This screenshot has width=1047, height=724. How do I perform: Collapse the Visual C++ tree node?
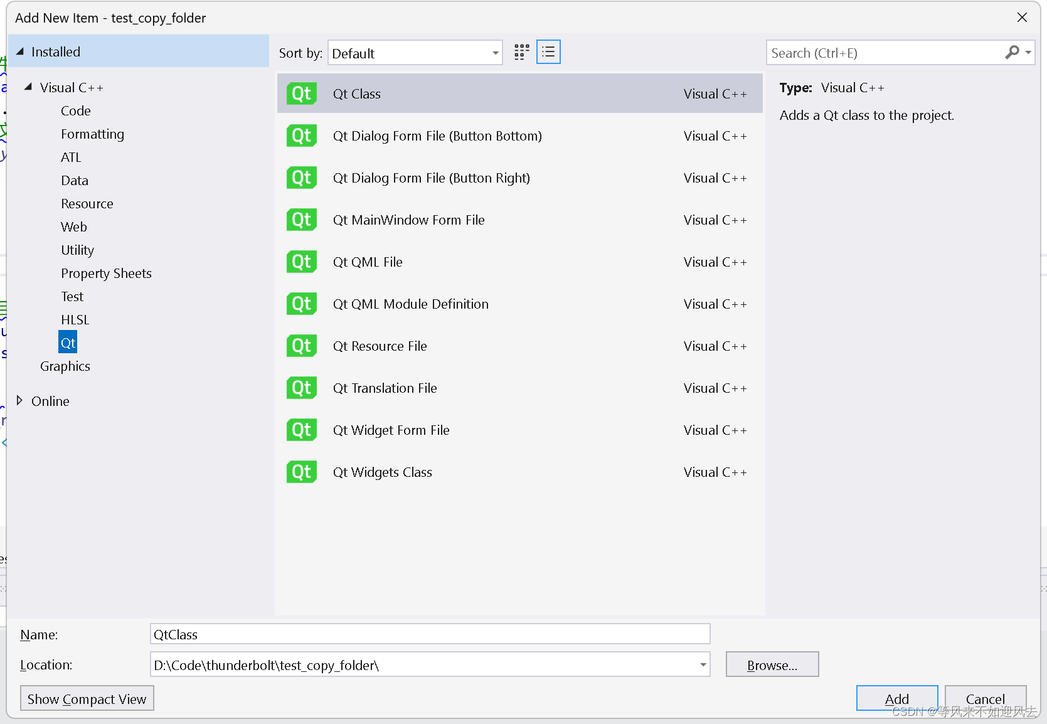point(28,87)
